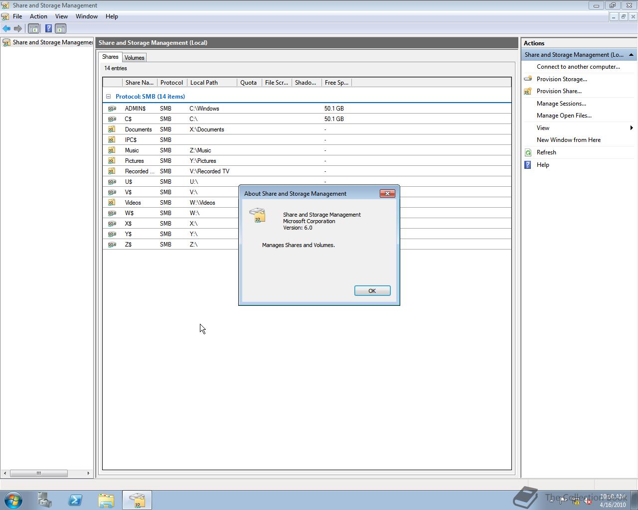Click New Window from Here

569,140
